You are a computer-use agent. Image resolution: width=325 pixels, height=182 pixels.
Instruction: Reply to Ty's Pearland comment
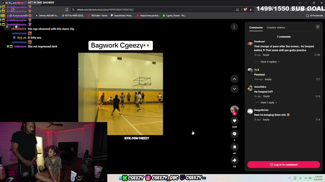tap(268, 79)
